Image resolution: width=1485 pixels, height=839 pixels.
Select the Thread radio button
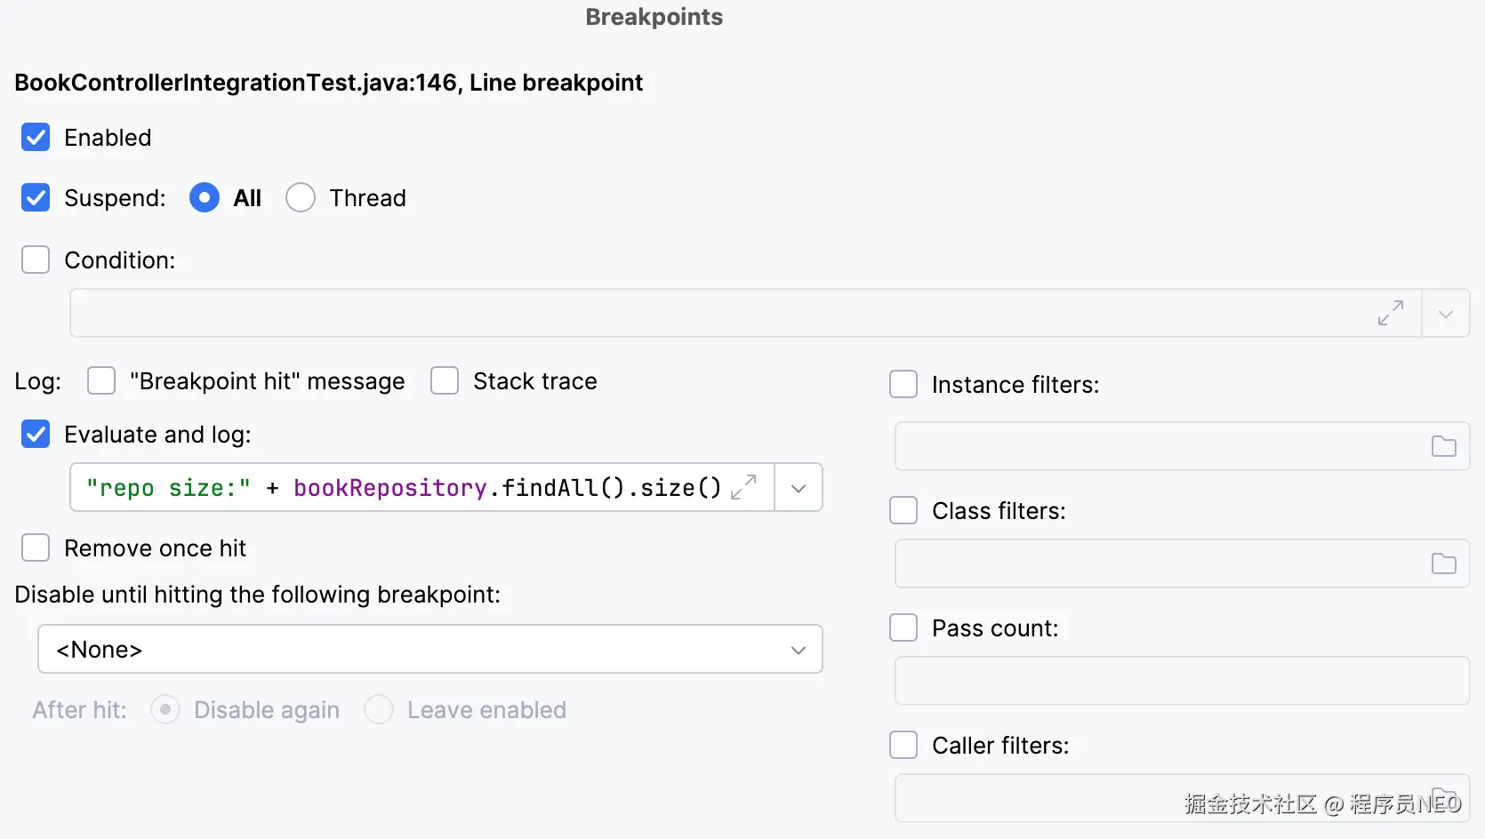pos(301,198)
